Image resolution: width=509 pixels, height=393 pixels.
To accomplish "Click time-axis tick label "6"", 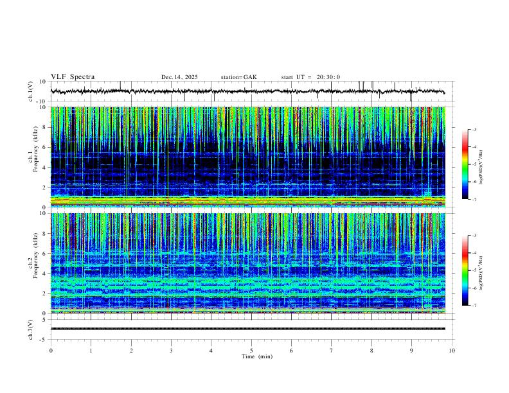I will click(291, 351).
